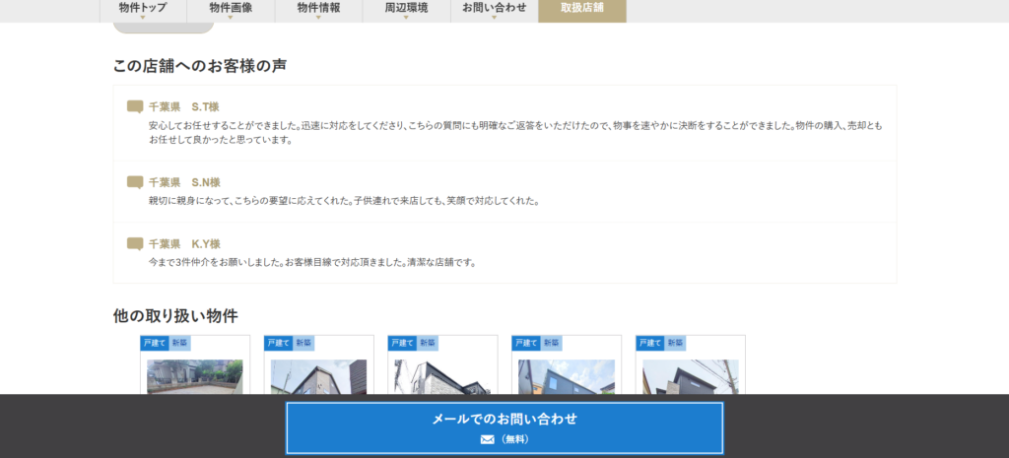Click the speech bubble icon beside S.N様
Image resolution: width=1009 pixels, height=458 pixels.
tap(135, 182)
